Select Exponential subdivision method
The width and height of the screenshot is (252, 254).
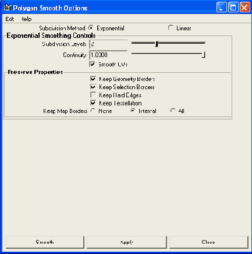91,28
